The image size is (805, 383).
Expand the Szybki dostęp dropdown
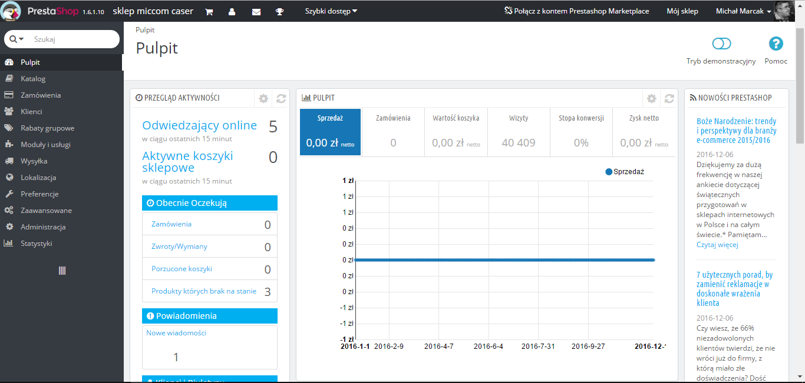331,11
